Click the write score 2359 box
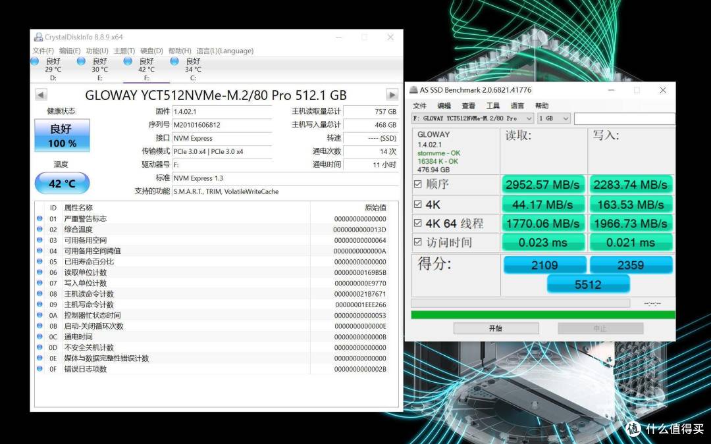Screen dimensions: 711x444 click(x=631, y=265)
